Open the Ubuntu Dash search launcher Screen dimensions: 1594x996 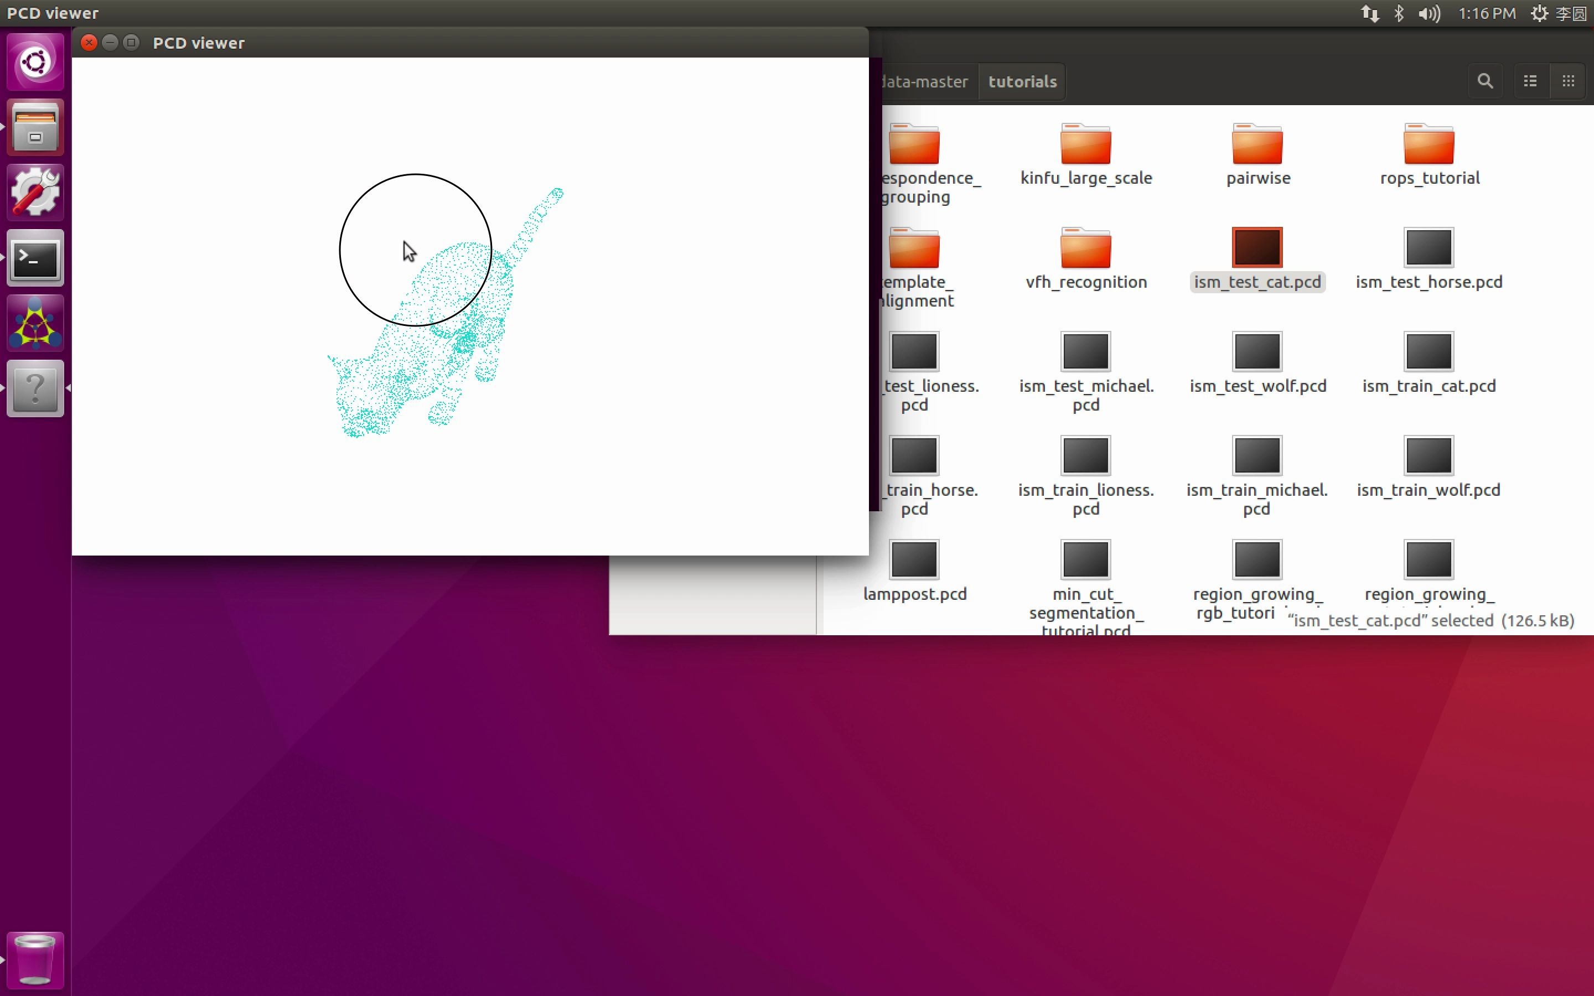pyautogui.click(x=35, y=63)
